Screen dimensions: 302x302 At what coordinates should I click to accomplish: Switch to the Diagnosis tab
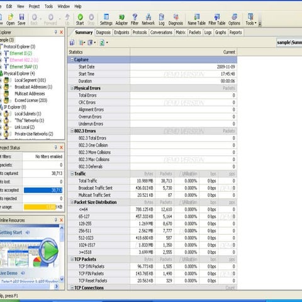103,32
